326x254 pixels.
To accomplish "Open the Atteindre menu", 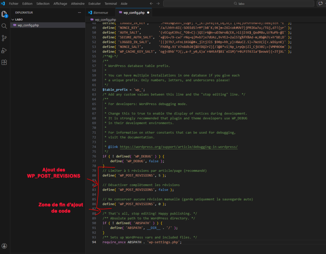I will 78,4.
